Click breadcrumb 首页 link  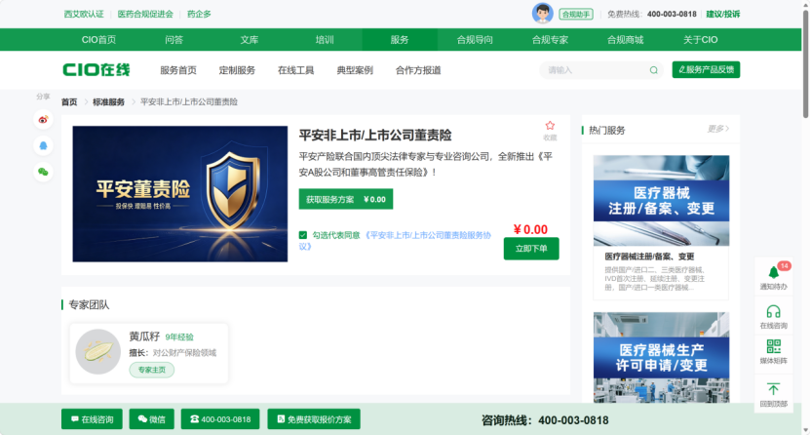point(69,101)
